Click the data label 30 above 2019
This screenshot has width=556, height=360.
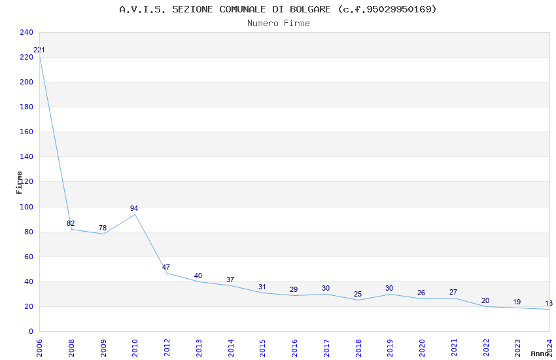point(389,289)
